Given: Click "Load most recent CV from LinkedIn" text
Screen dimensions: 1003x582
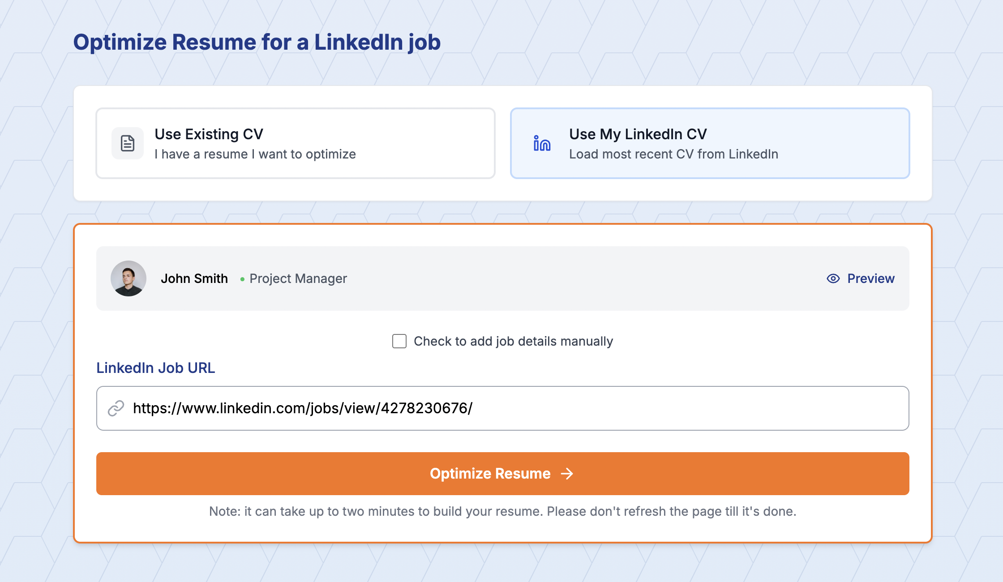Looking at the screenshot, I should (673, 154).
